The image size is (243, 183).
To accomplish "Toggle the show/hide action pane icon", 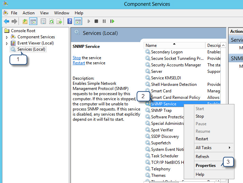I will pyautogui.click(x=78, y=21).
